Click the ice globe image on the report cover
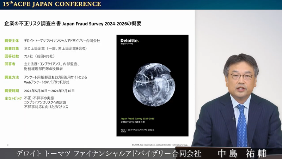Screen dimensions: 282x159 click(x=154, y=85)
